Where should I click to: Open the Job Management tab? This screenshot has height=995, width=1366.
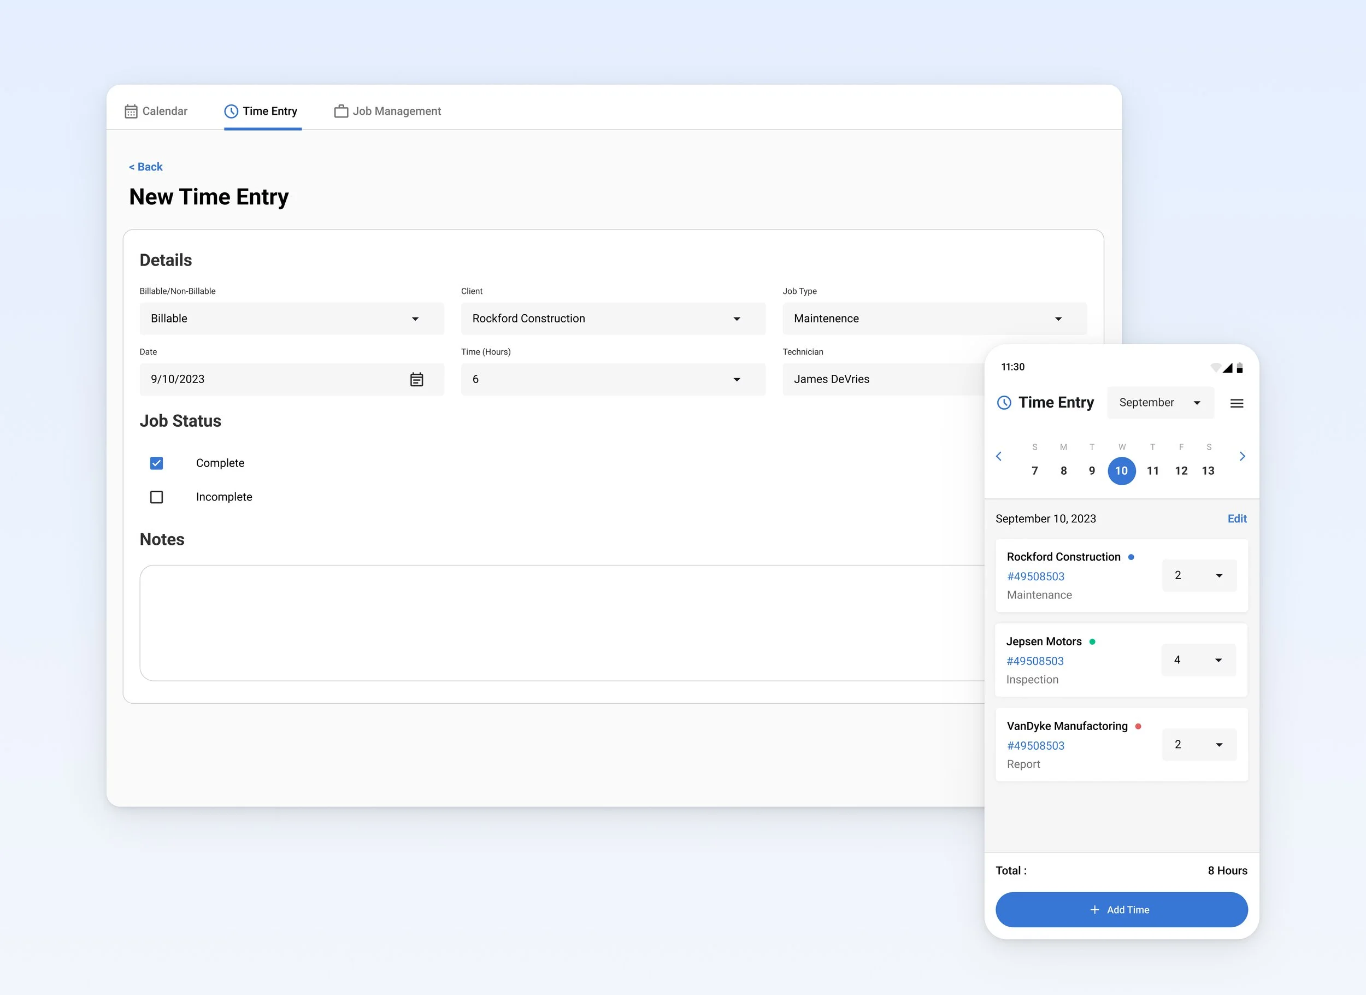(x=387, y=111)
